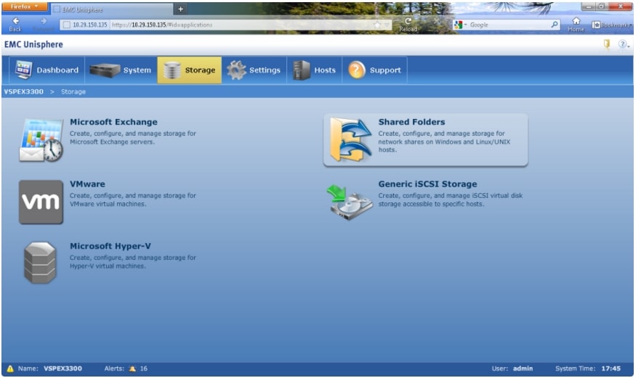Image resolution: width=641 pixels, height=378 pixels.
Task: Open the Microsoft Exchange heading link
Action: pos(113,122)
